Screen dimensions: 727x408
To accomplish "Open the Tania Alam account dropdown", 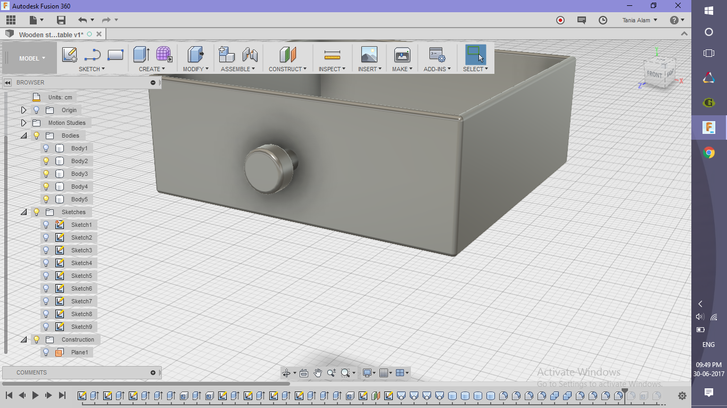I will click(x=640, y=20).
